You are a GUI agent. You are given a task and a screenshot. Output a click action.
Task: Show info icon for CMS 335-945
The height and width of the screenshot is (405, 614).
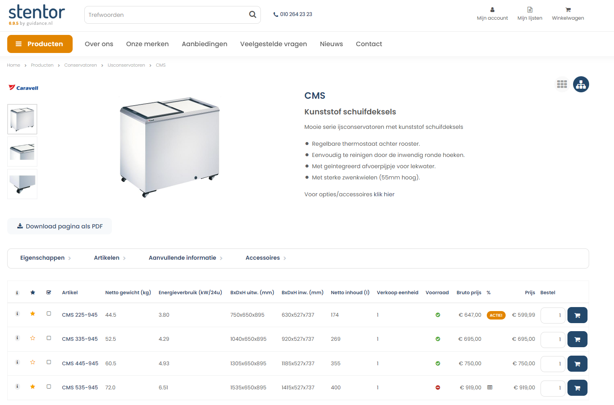click(x=17, y=338)
